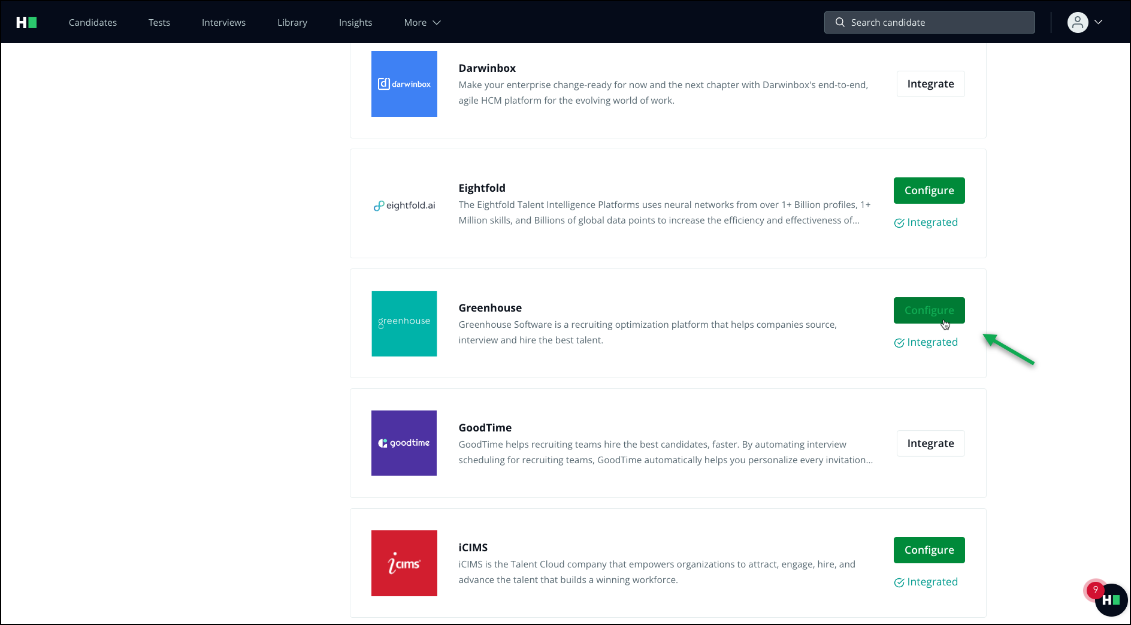Click the GoodTime heading
Image resolution: width=1131 pixels, height=625 pixels.
tap(485, 428)
